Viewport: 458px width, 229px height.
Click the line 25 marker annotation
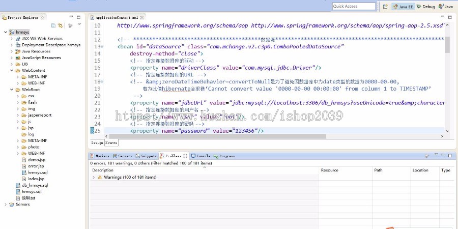coord(92,131)
